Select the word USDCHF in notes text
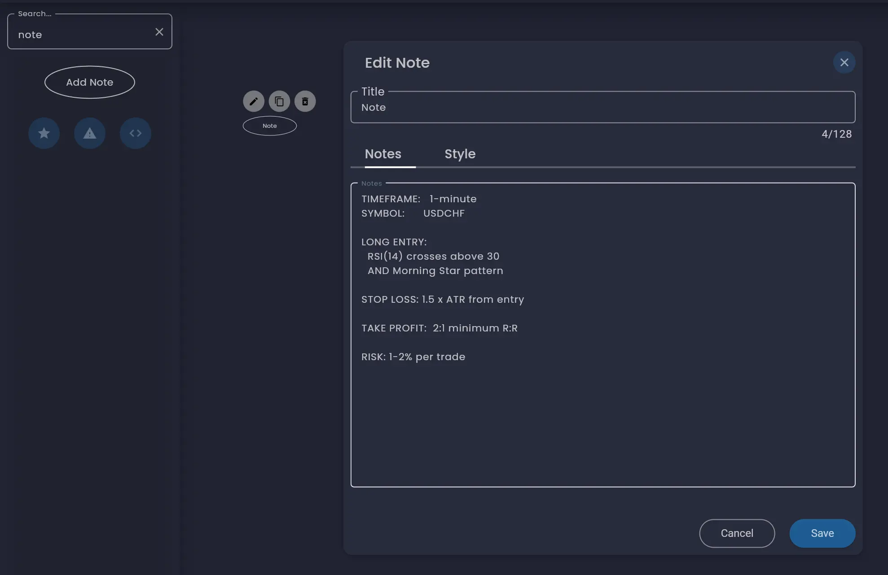 click(444, 213)
